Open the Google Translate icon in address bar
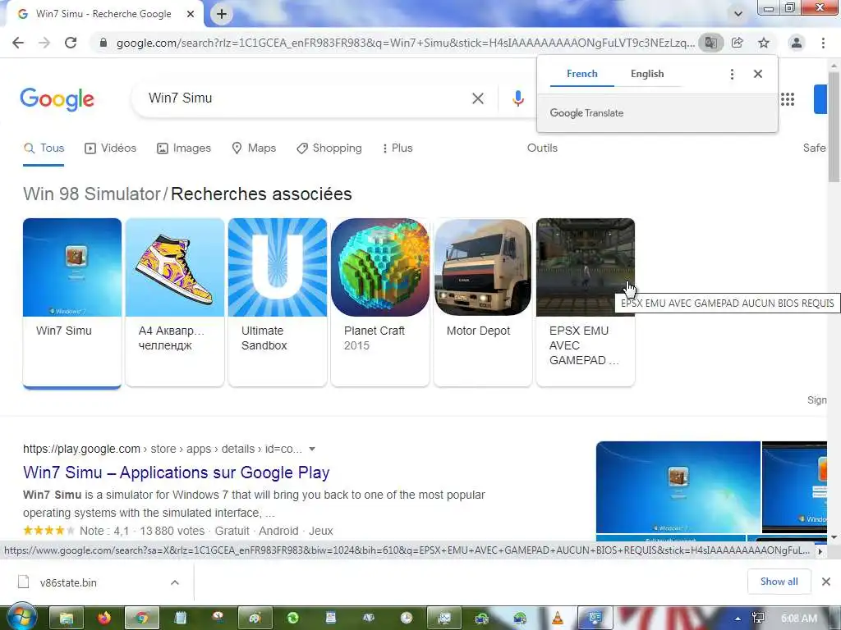The height and width of the screenshot is (630, 841). 710,43
